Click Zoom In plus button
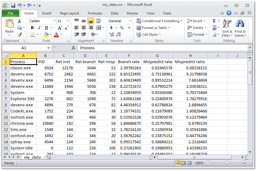 click(x=244, y=163)
